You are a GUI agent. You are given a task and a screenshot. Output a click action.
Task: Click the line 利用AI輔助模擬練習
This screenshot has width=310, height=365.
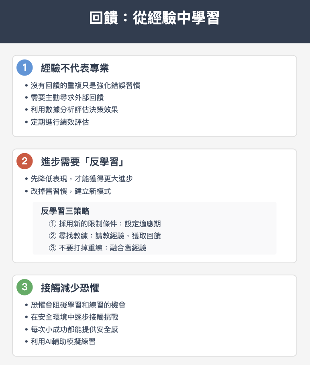[63, 342]
